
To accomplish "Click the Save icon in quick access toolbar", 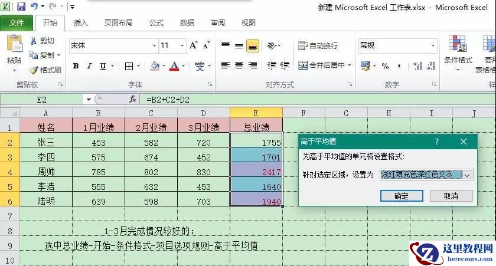I will pos(21,6).
